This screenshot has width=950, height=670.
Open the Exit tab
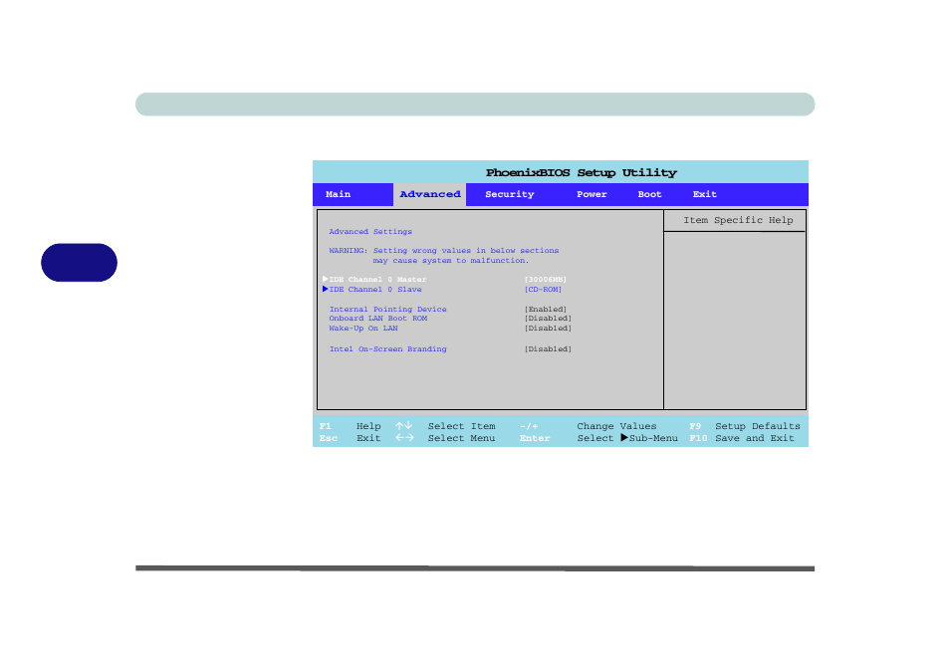(x=705, y=194)
